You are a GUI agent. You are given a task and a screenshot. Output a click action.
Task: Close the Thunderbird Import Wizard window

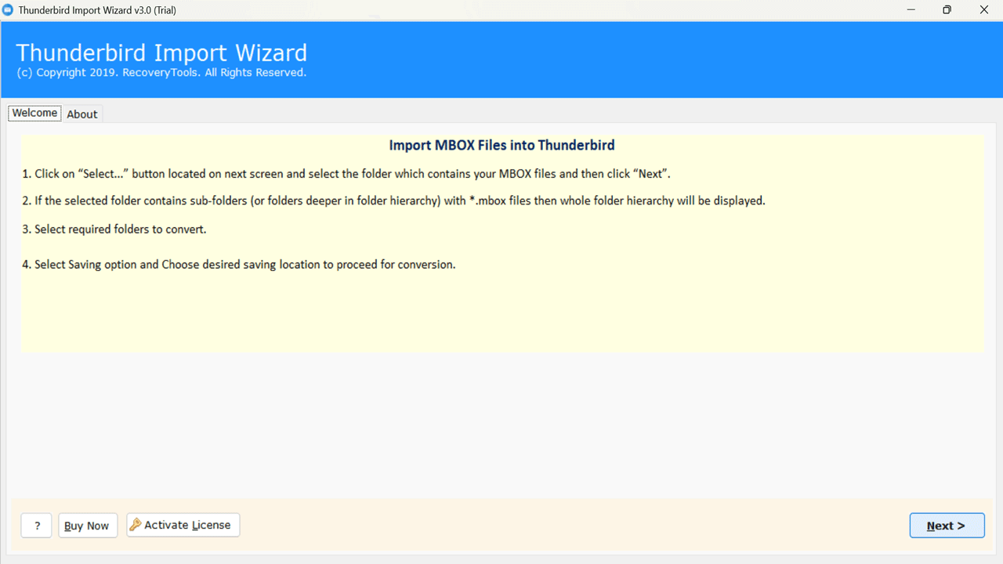point(984,10)
